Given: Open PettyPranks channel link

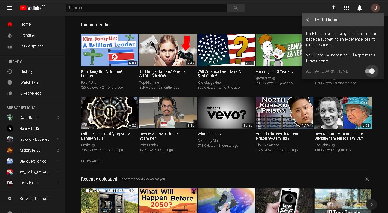Looking at the screenshot, I should click(148, 145).
